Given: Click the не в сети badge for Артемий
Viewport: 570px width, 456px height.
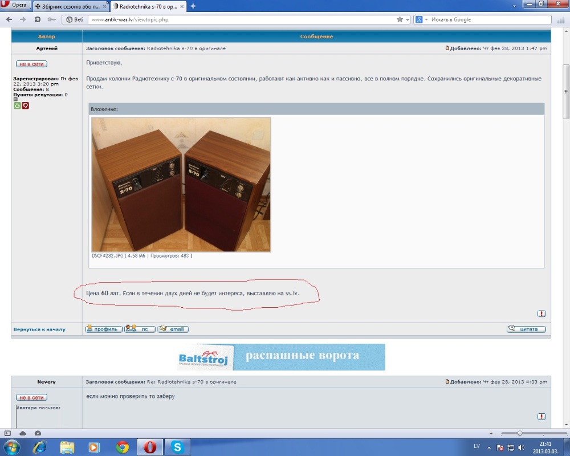Looking at the screenshot, I should click(31, 64).
